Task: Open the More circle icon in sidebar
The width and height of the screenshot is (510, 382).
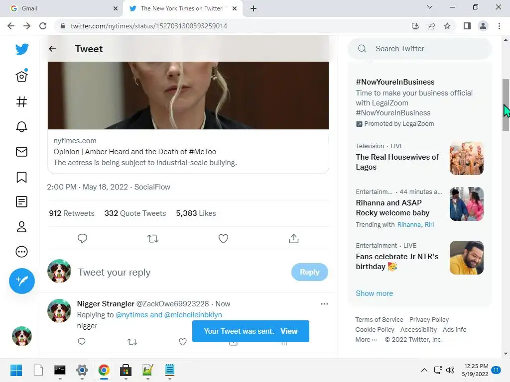Action: click(x=22, y=252)
